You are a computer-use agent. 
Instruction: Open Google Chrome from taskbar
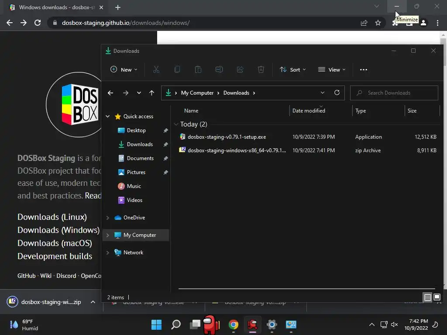(234, 325)
